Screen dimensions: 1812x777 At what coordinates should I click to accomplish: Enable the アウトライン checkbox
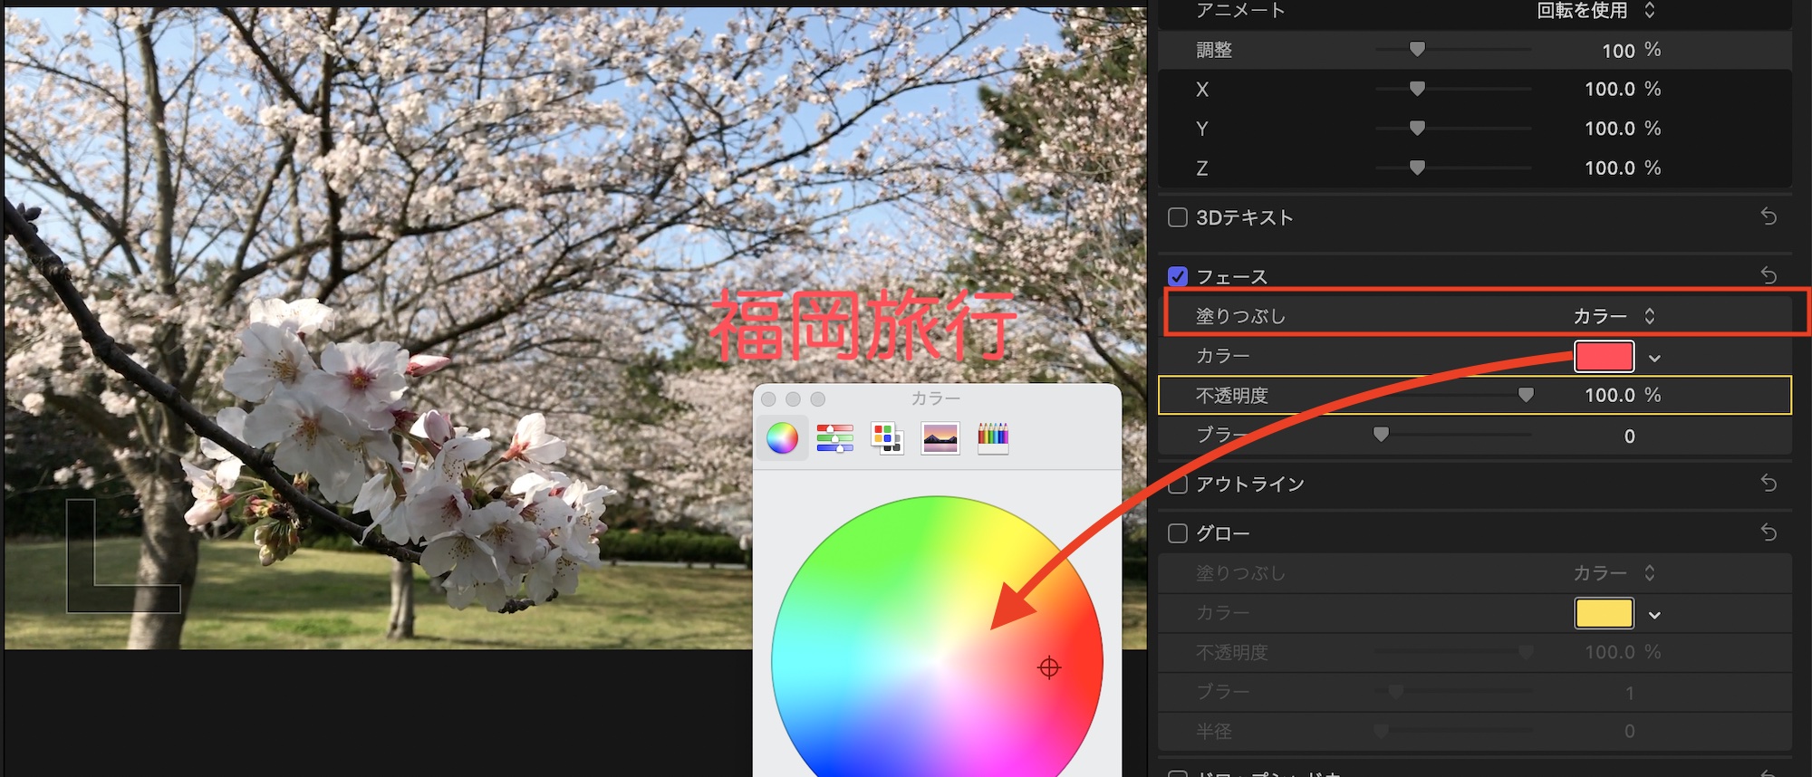1178,484
